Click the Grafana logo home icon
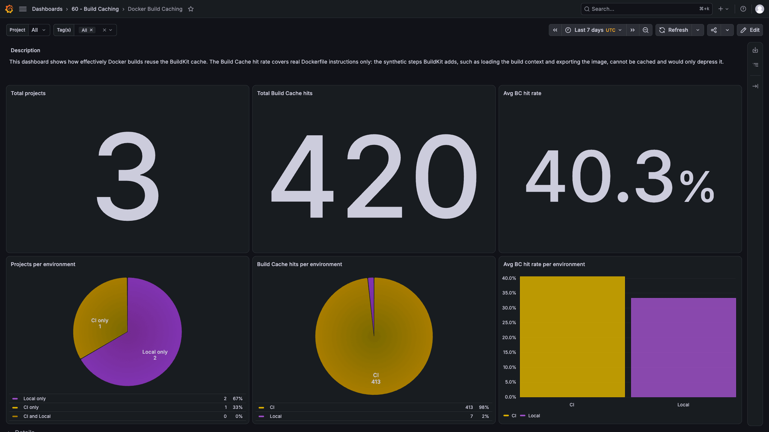The image size is (769, 432). [x=9, y=9]
